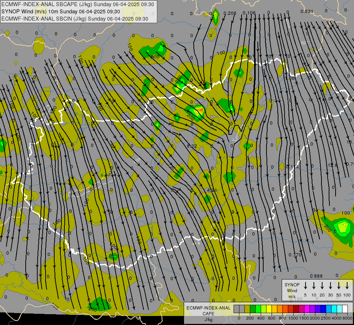Click the map value '12.8'
Image resolution: width=354 pixels, height=325 pixels.
click(x=333, y=165)
